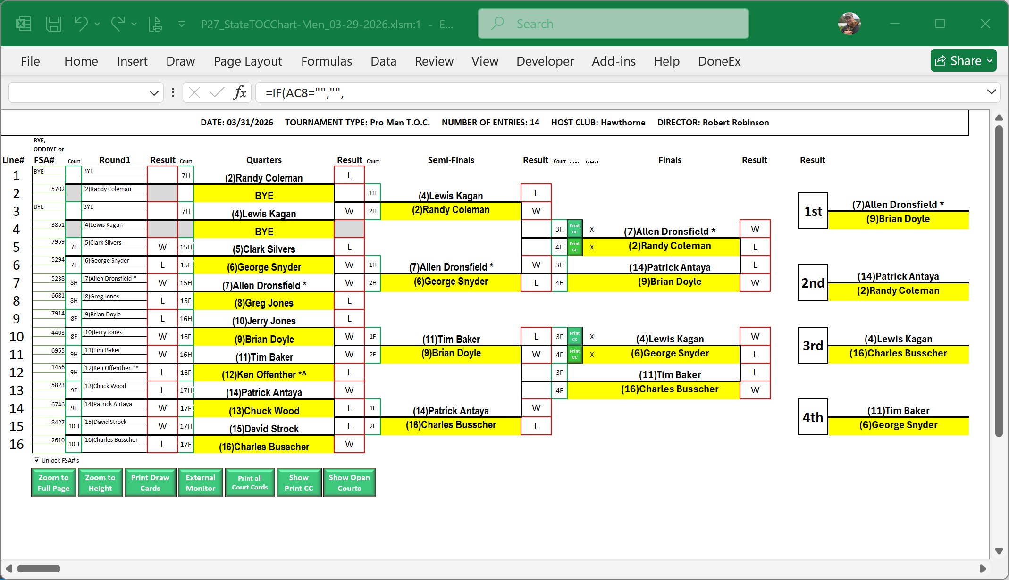Toggle the Unlock FSA#'s checkbox
Screen dimensions: 1009x580
[36, 460]
